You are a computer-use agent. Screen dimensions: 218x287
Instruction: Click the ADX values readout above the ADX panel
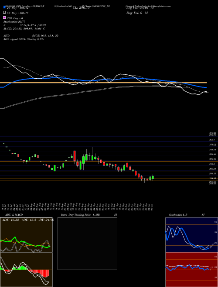(x=28, y=220)
